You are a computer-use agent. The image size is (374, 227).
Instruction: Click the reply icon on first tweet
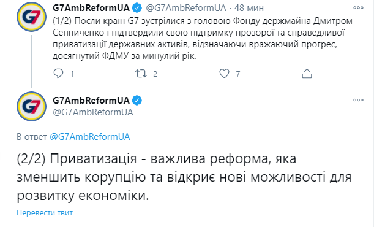click(x=58, y=74)
